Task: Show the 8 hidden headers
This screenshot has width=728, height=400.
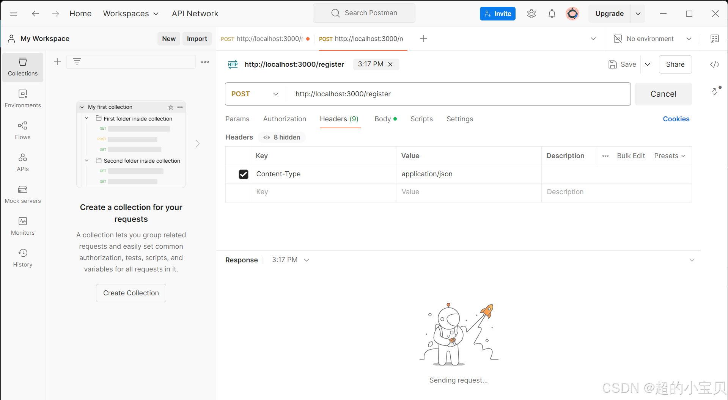Action: click(282, 137)
